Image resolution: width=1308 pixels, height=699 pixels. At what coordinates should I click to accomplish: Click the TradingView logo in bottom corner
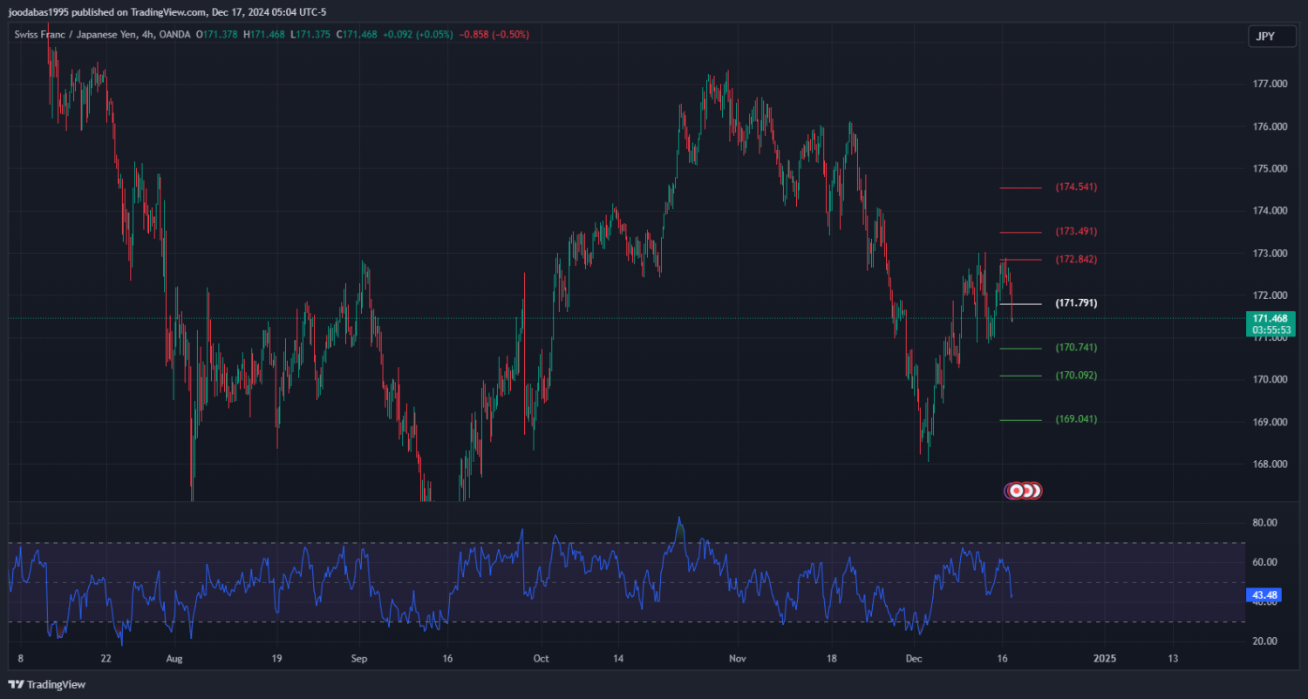coord(48,684)
